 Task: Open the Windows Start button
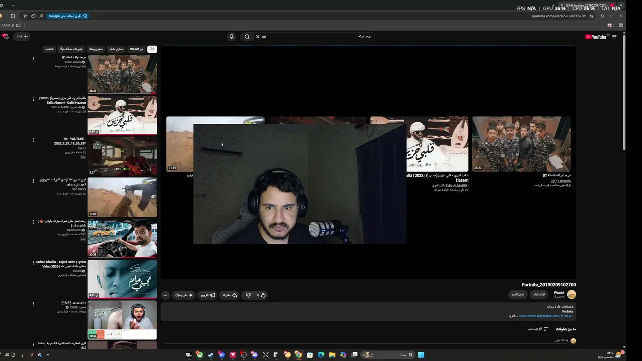(x=421, y=355)
